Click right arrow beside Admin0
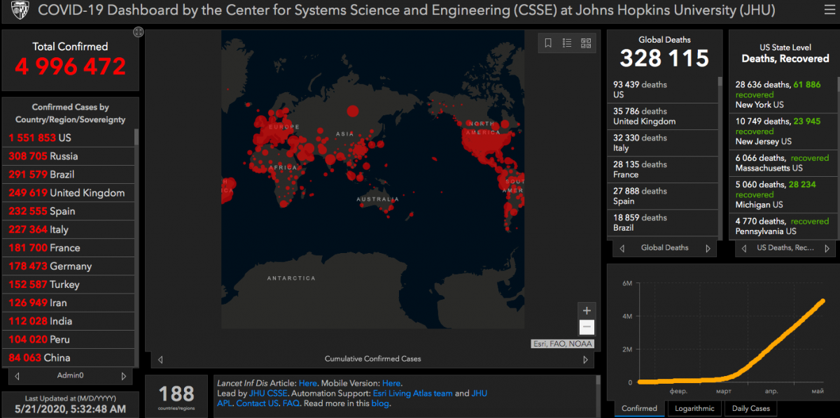Image resolution: width=840 pixels, height=418 pixels. point(124,376)
